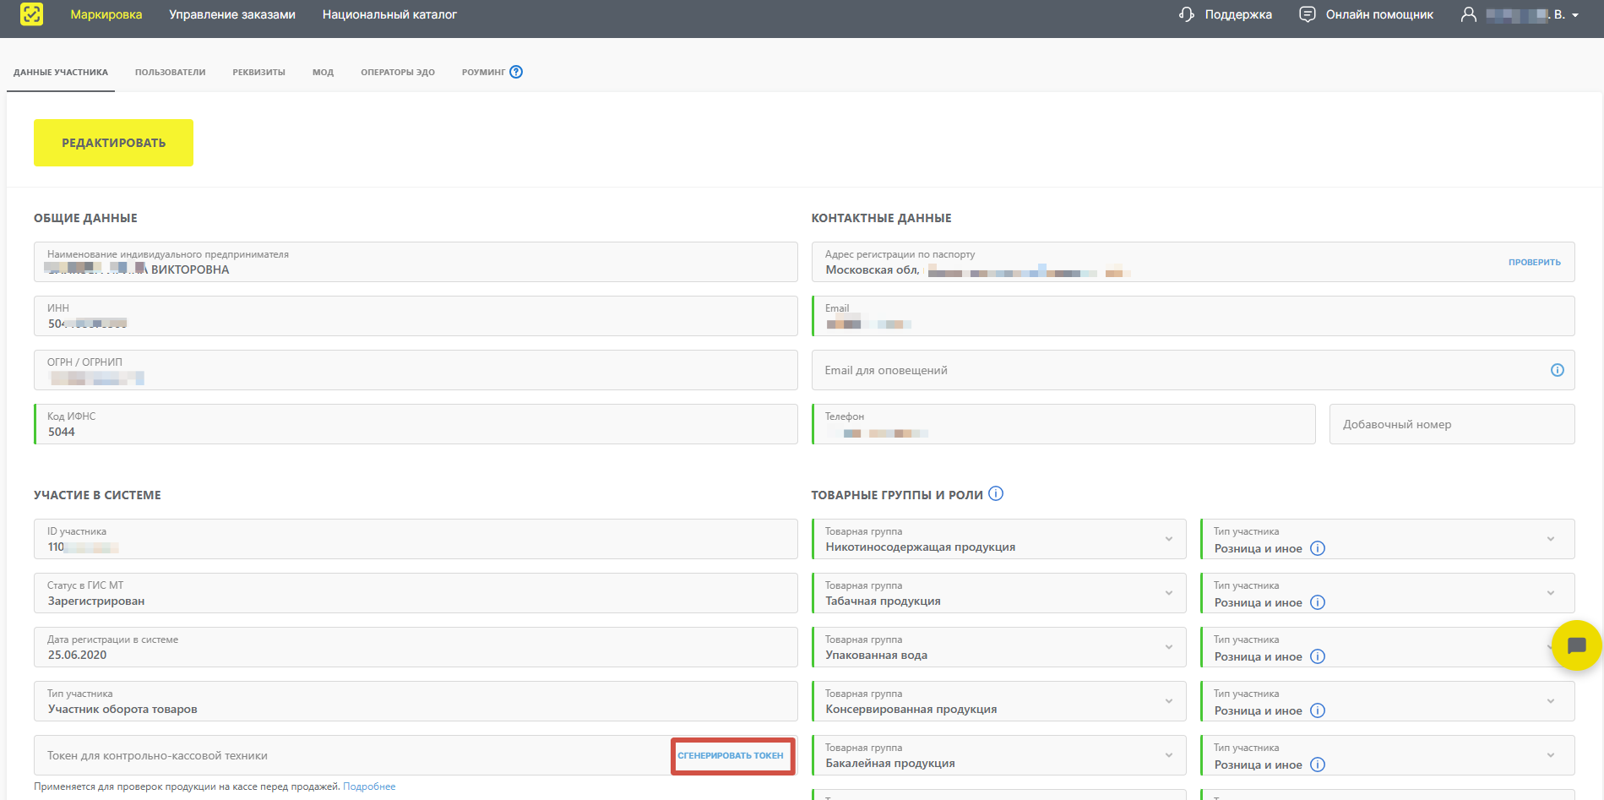Image resolution: width=1604 pixels, height=800 pixels.
Task: Click registration date 25.06.2020
Action: (x=77, y=655)
